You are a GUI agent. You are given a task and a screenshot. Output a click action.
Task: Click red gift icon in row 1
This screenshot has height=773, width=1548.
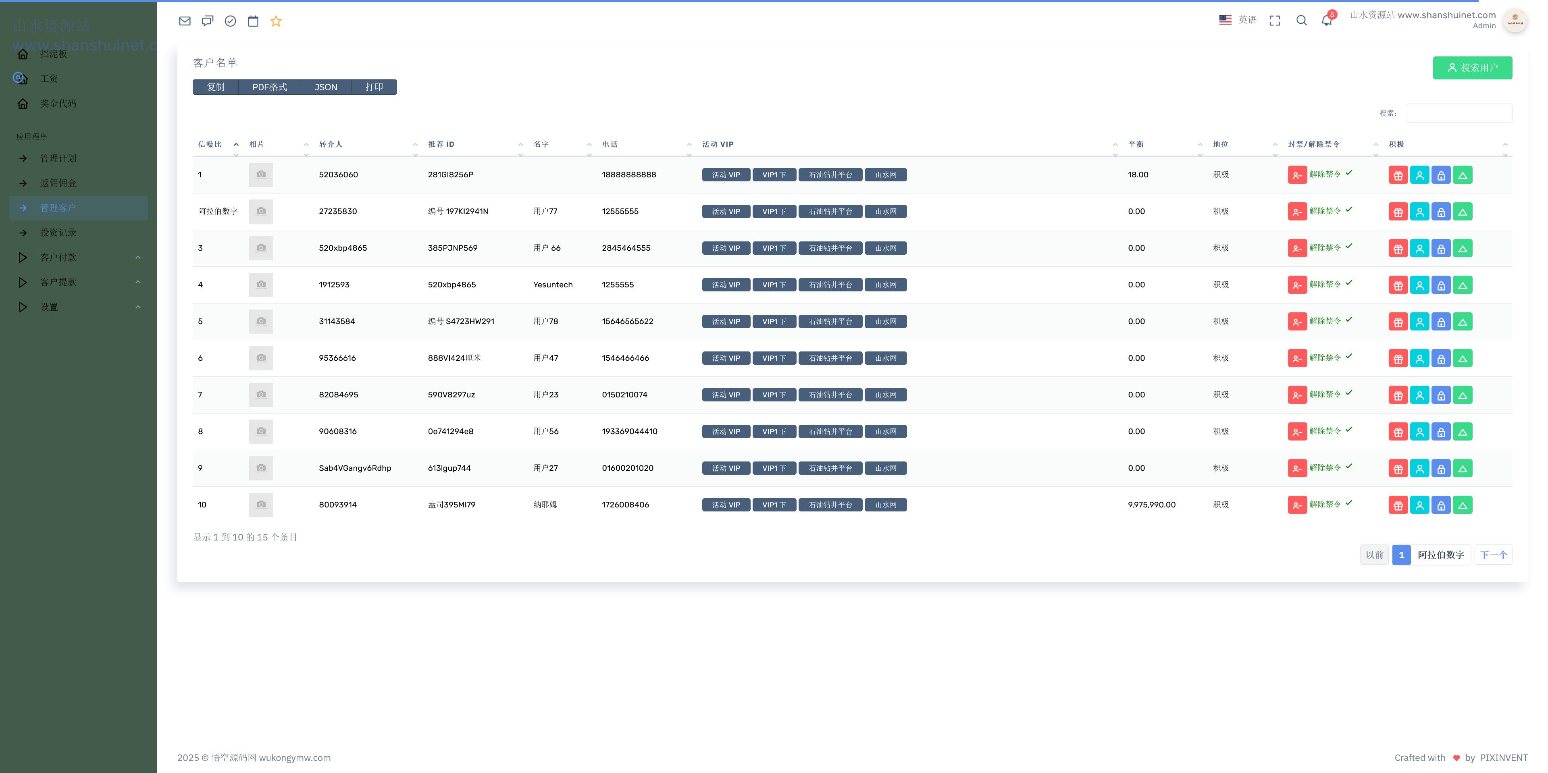1398,175
